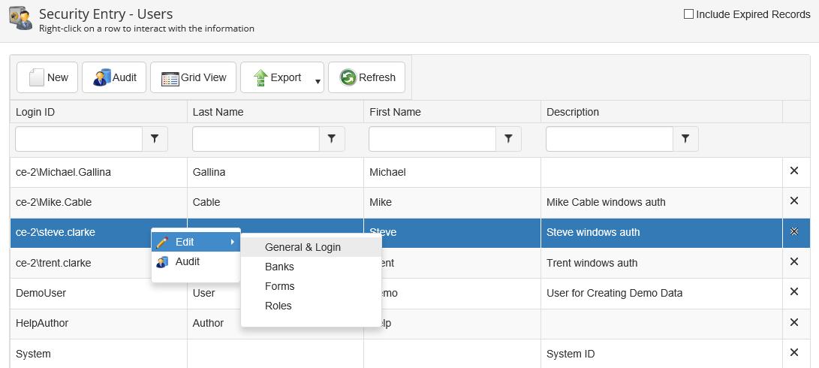
Task: Open Audit from the toolbar
Action: coord(114,77)
